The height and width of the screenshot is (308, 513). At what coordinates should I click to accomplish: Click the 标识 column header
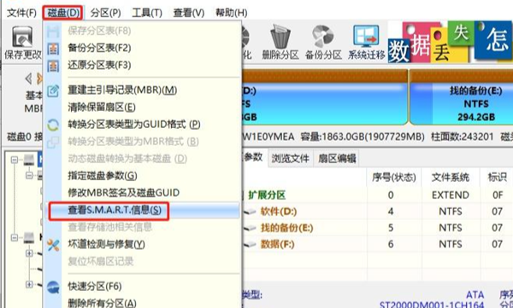(x=497, y=177)
